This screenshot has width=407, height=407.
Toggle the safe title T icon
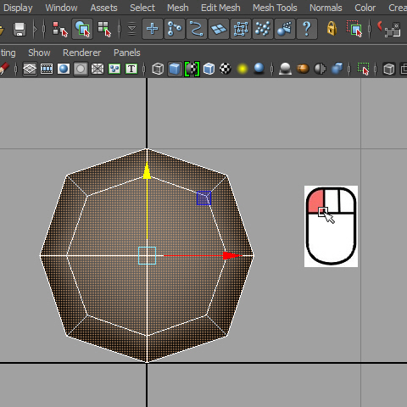[x=131, y=69]
